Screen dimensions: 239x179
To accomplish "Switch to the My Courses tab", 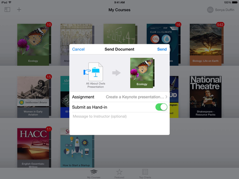I will coord(94,174).
